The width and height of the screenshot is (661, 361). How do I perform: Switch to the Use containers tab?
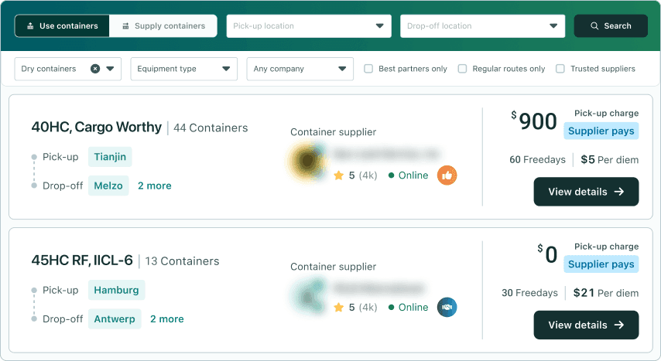63,26
